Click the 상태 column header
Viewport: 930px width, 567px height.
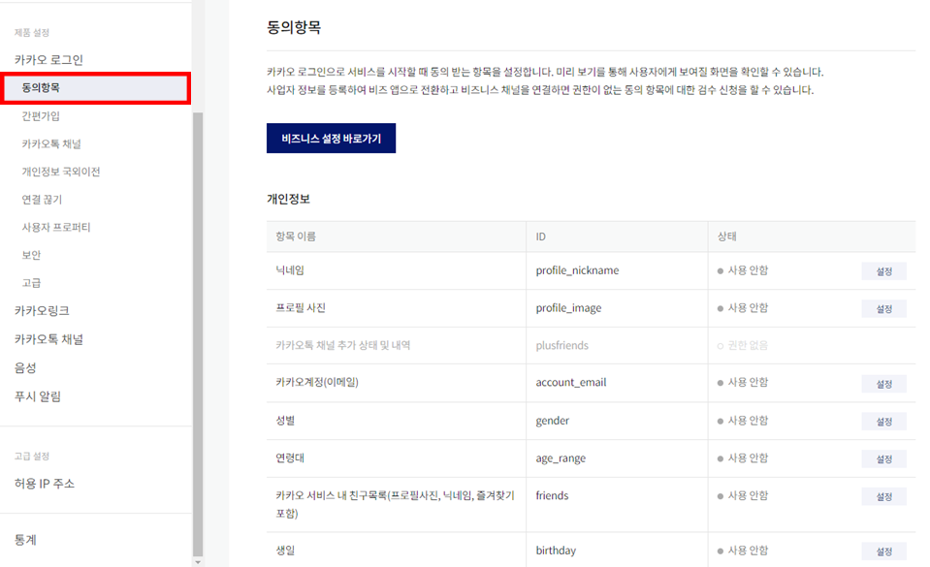pos(726,236)
